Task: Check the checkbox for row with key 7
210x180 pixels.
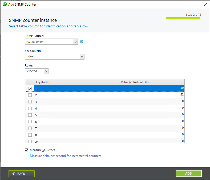Action: click(30, 128)
